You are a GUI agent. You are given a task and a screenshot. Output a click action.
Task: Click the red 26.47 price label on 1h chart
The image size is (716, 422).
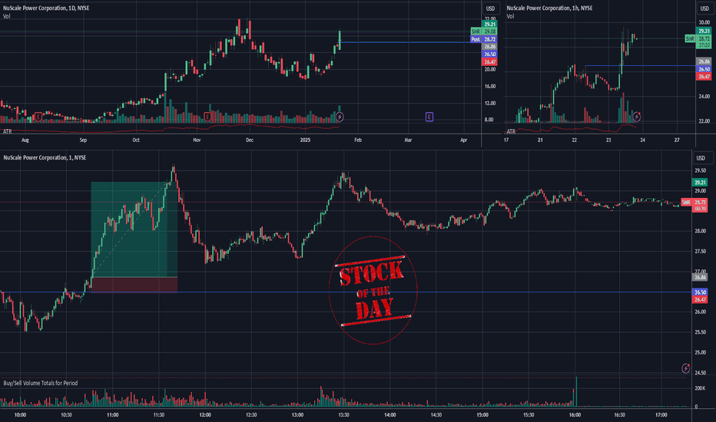704,77
